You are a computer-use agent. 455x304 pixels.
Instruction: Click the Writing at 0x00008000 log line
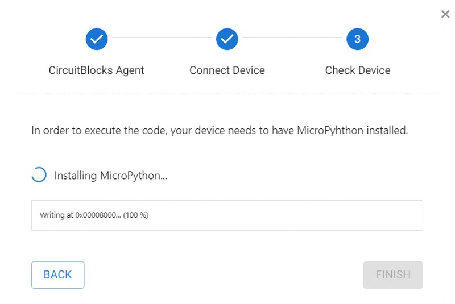point(94,215)
